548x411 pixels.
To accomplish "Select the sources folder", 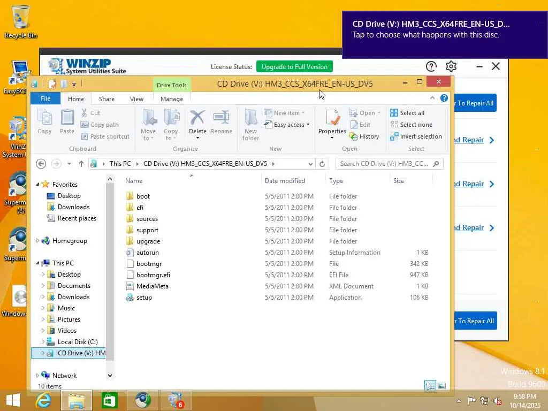I will (x=147, y=219).
